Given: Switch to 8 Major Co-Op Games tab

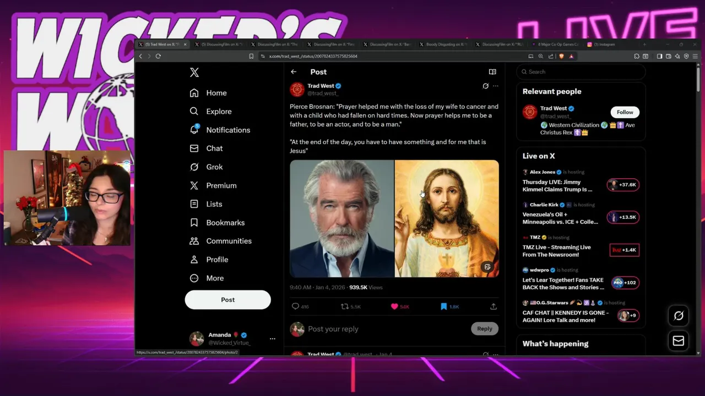Looking at the screenshot, I should click(555, 45).
